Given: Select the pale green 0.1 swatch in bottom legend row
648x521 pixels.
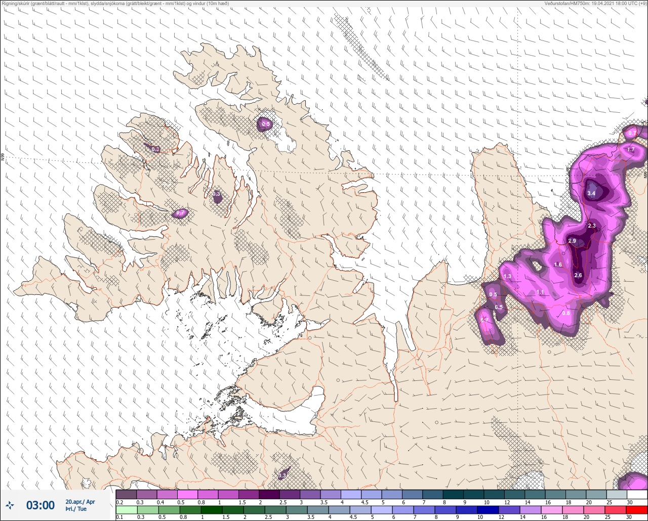Looking at the screenshot, I should [126, 509].
